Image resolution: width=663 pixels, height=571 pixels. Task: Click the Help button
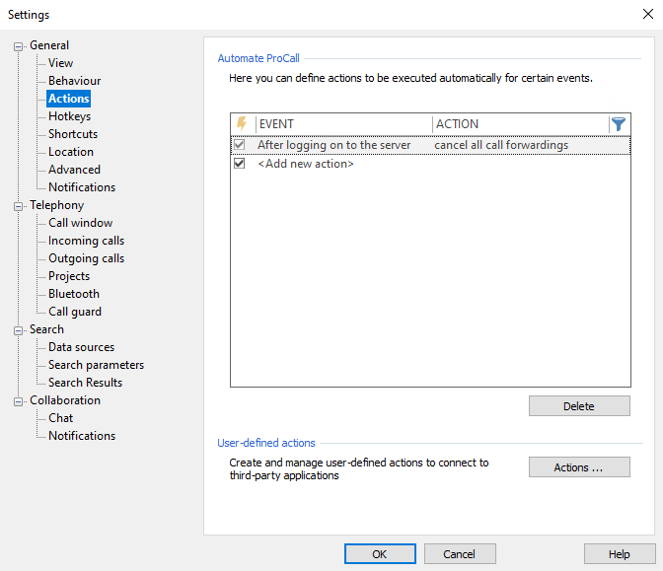(619, 554)
